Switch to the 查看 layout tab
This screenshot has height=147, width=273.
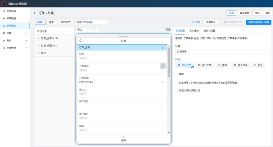(52, 22)
